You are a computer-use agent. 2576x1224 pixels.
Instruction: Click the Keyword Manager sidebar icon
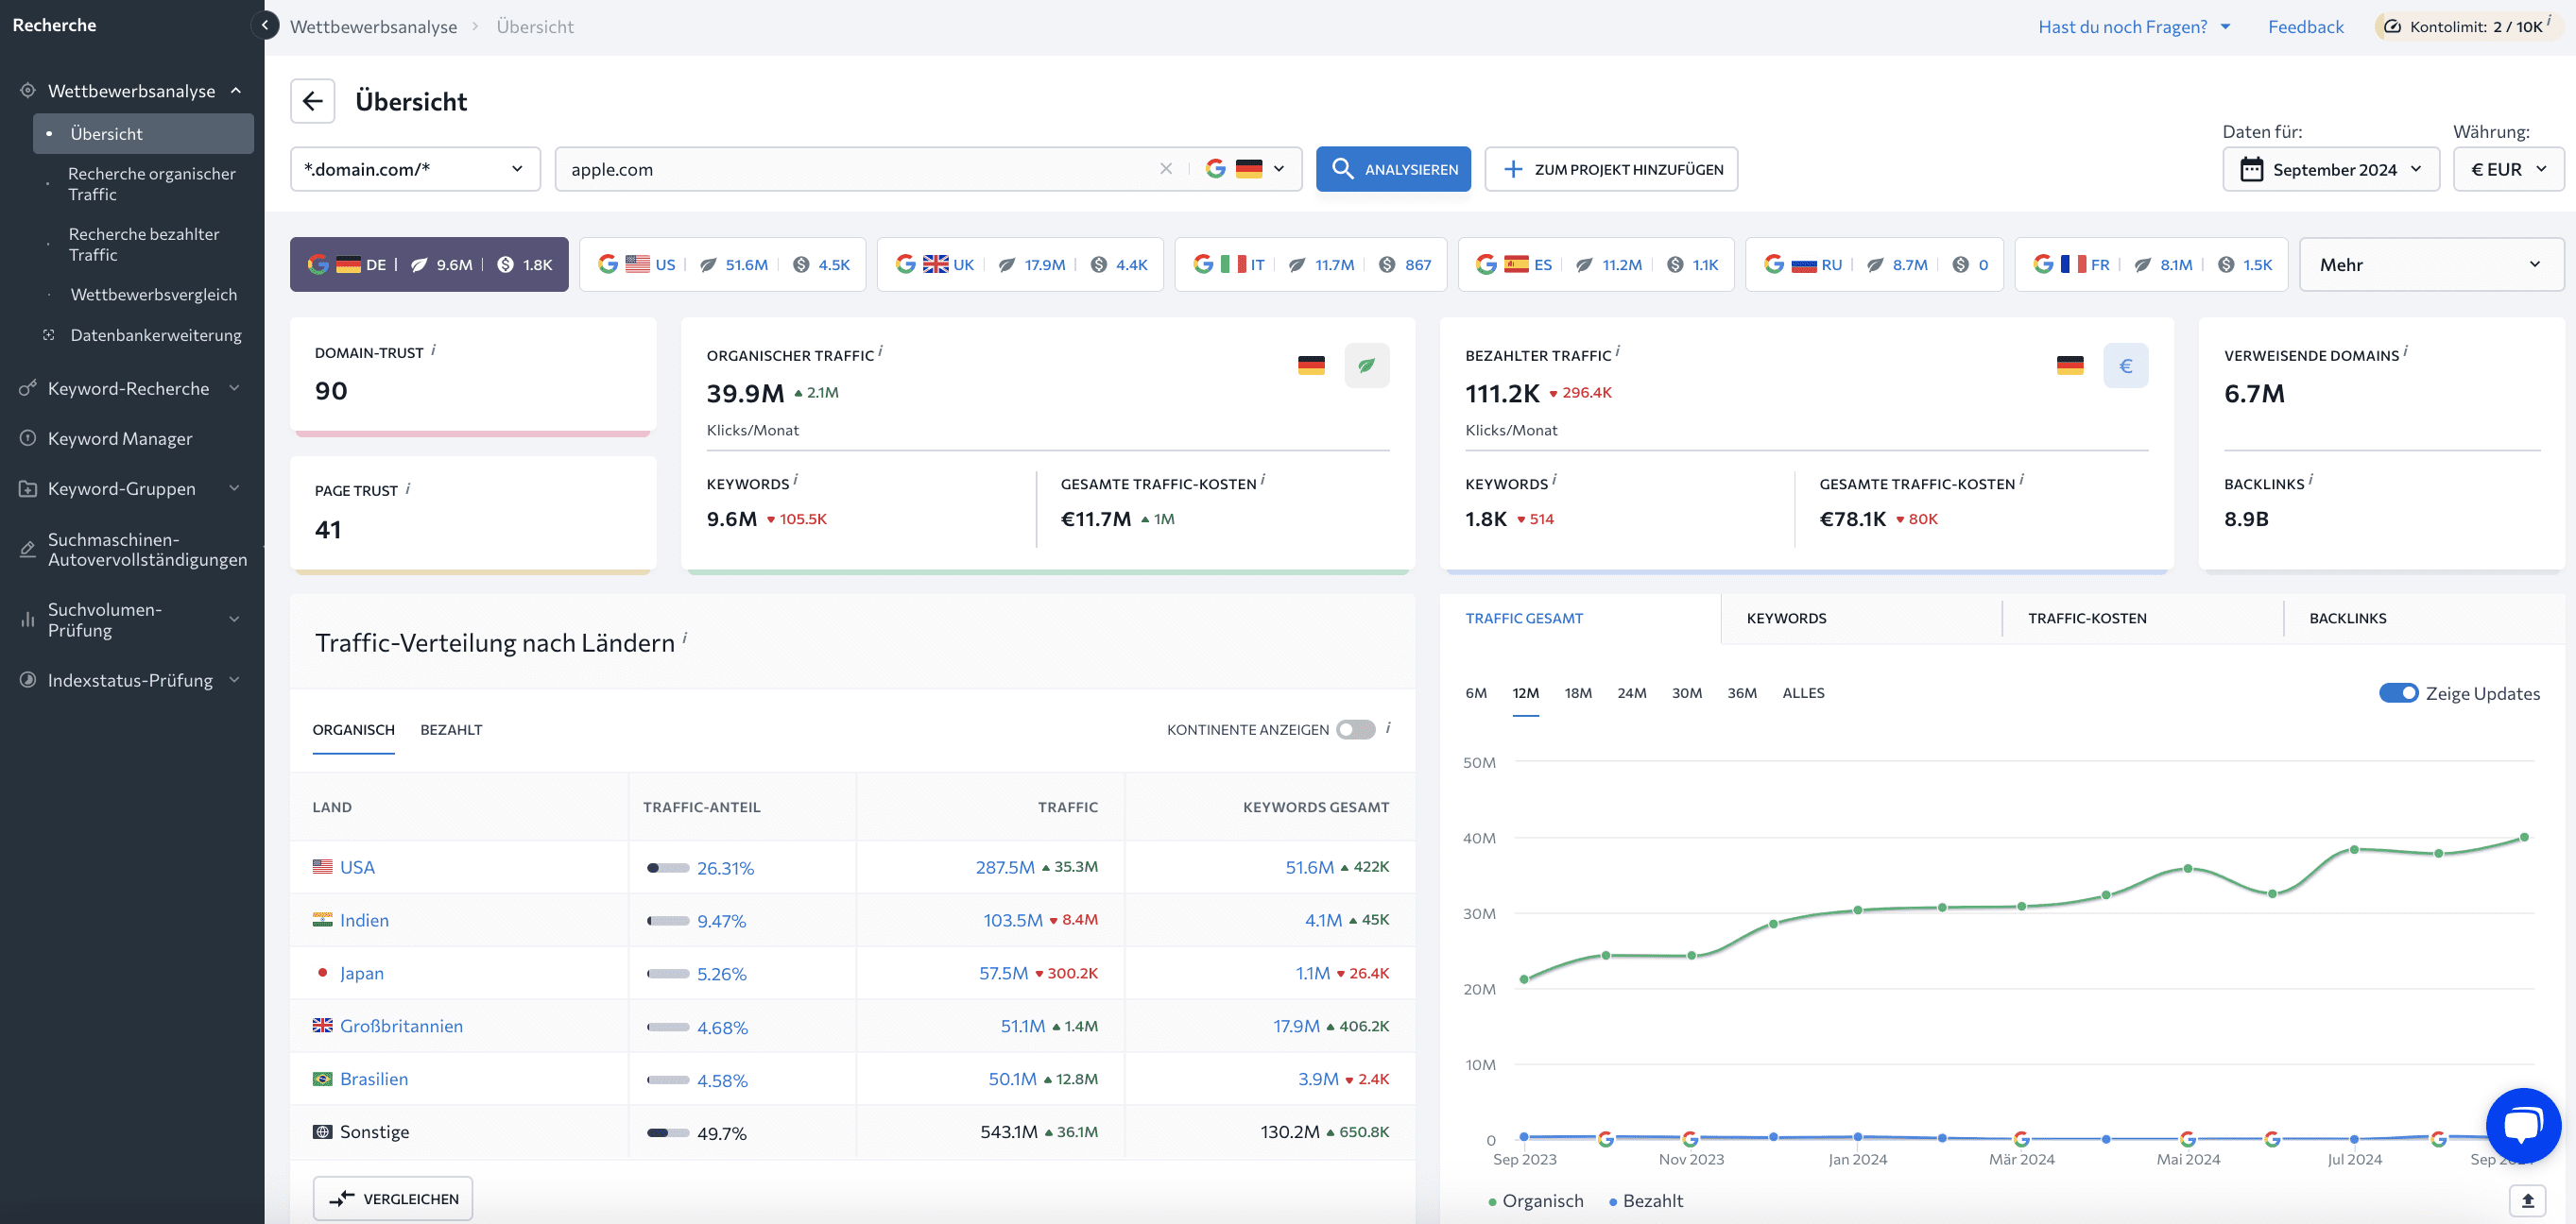click(28, 437)
